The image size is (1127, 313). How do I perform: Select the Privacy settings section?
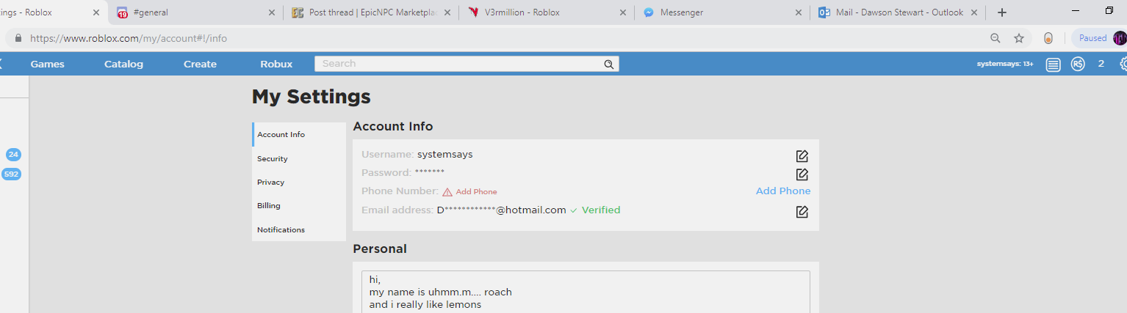299,182
